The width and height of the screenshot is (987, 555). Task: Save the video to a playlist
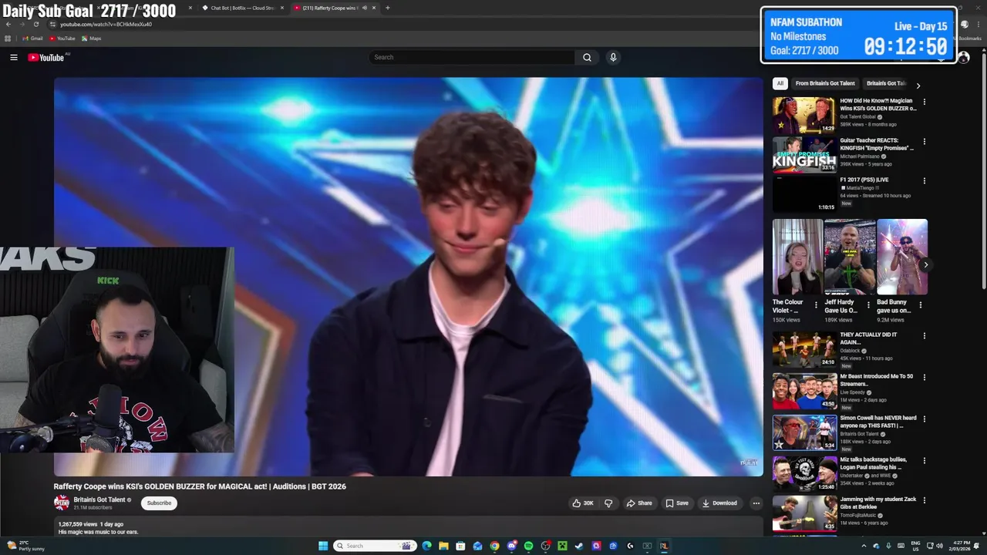(x=677, y=503)
